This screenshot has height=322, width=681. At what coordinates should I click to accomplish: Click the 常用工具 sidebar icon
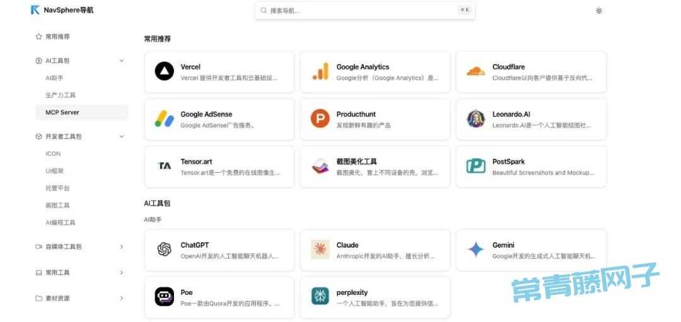(x=38, y=273)
